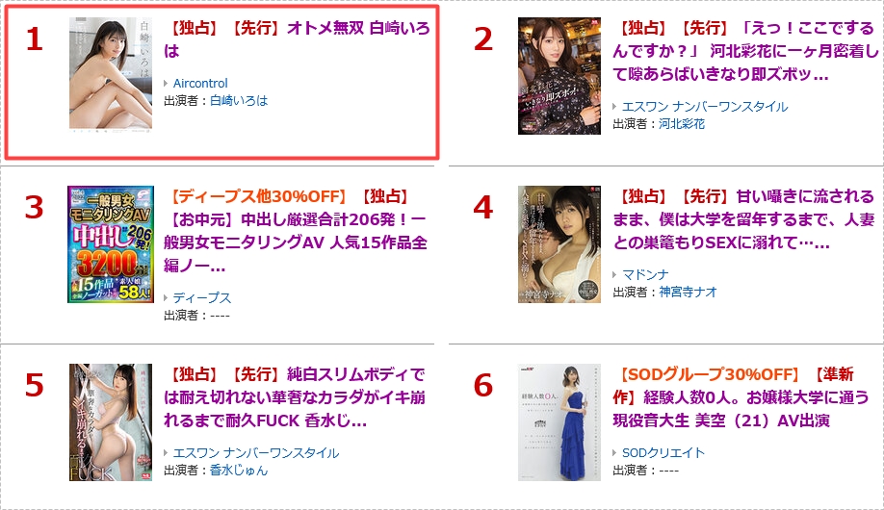Screen dimensions: 884x510
Task: Open the rank 1 cover thumbnail
Action: [x=111, y=73]
